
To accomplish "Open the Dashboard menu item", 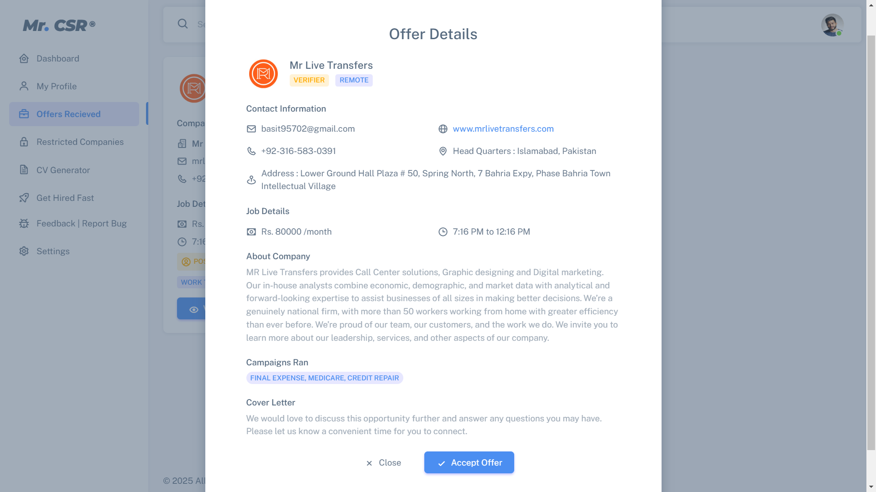I will [58, 59].
